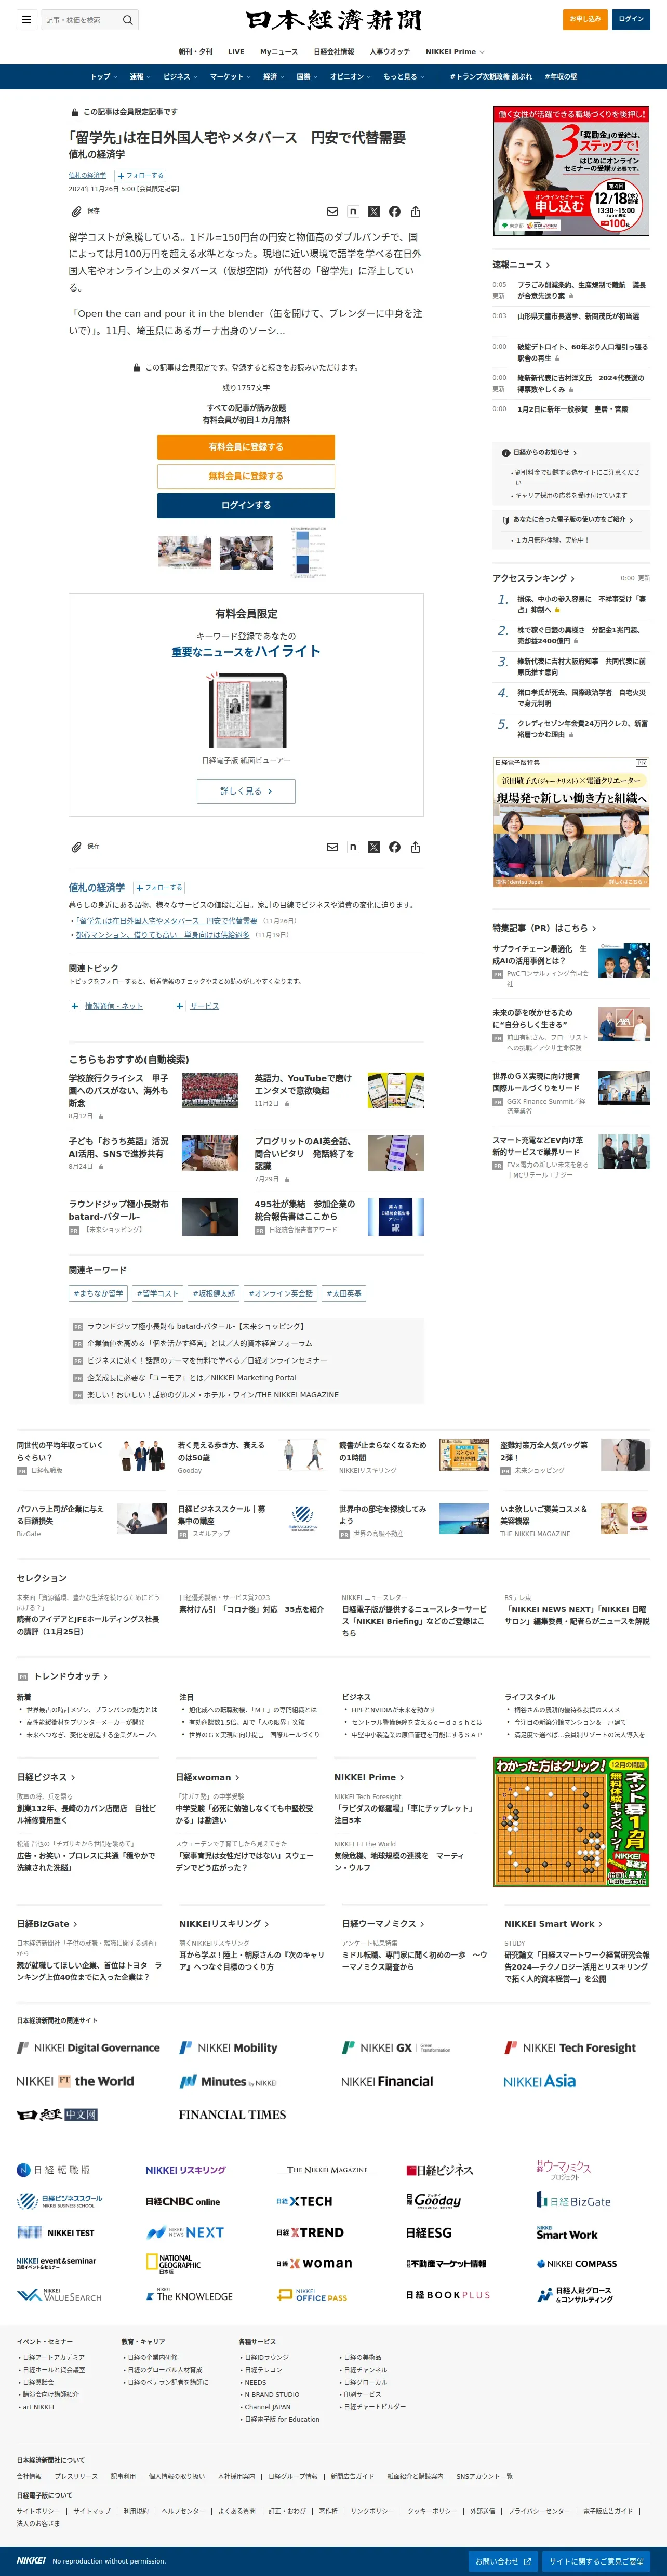Share on X using top icon

(x=374, y=212)
